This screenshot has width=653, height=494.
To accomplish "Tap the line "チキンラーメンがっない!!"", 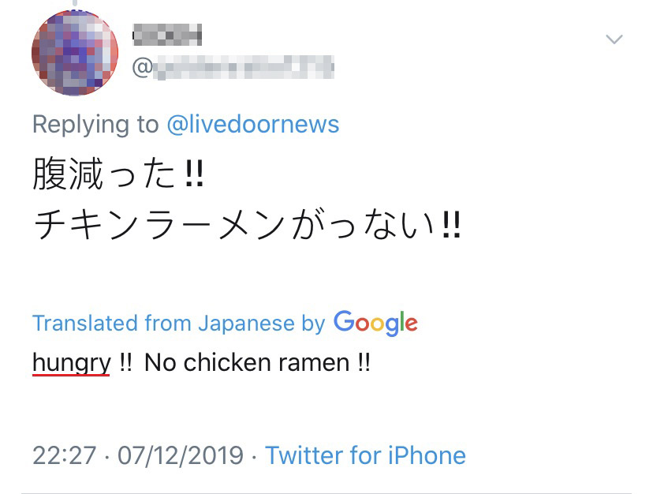I will (247, 226).
